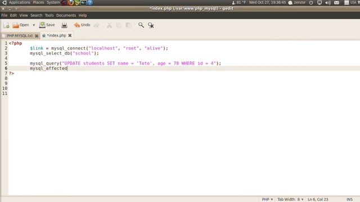Open Find with the magnifier icon
The height and width of the screenshot is (202, 360).
pyautogui.click(x=141, y=25)
